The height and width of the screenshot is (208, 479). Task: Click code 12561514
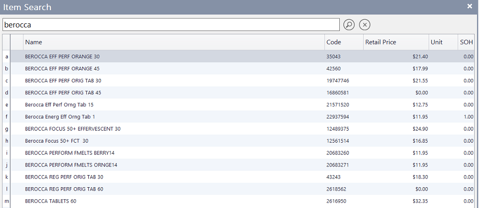tap(337, 141)
